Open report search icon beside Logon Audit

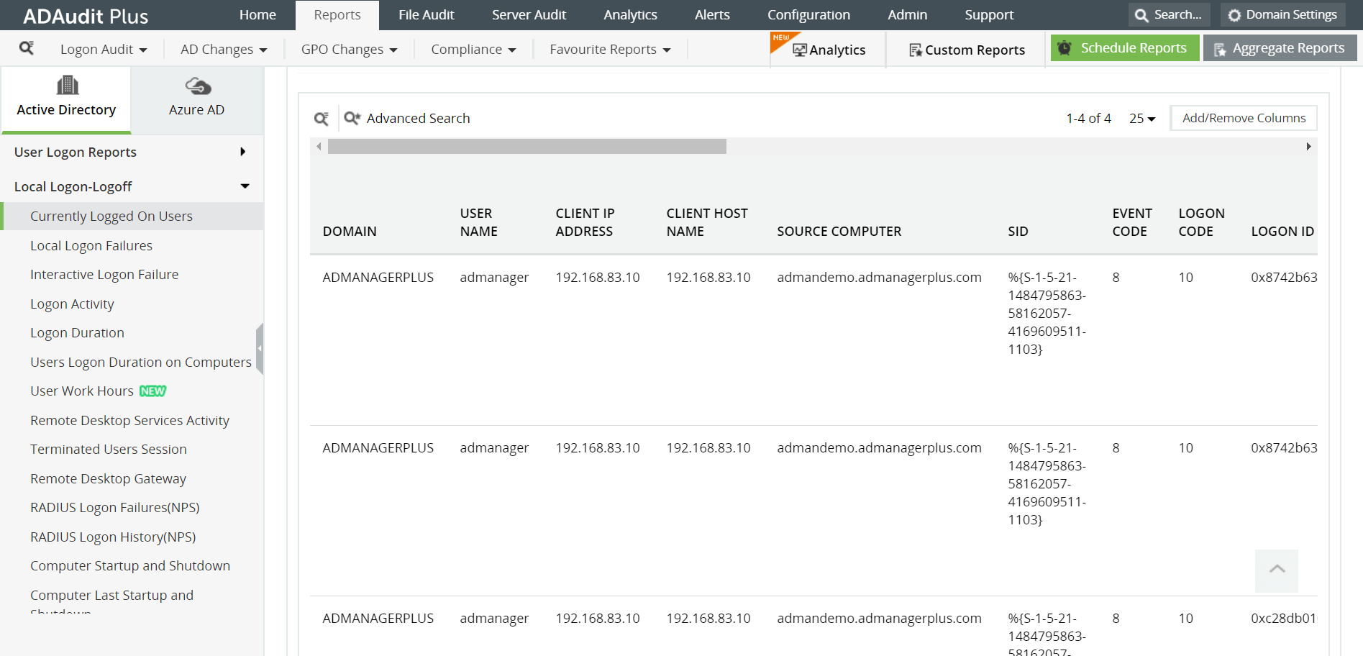point(27,48)
